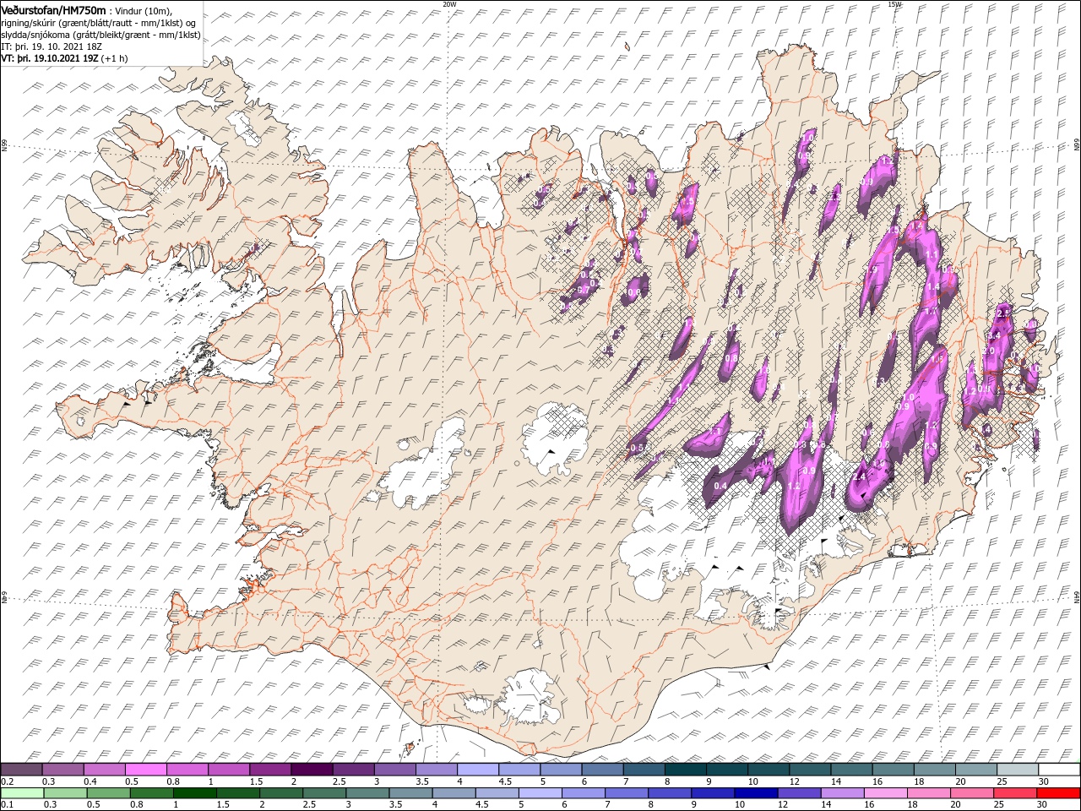The image size is (1081, 811).
Task: Pick the bright magenta 0.5 snow legend swatch
Action: 145,769
